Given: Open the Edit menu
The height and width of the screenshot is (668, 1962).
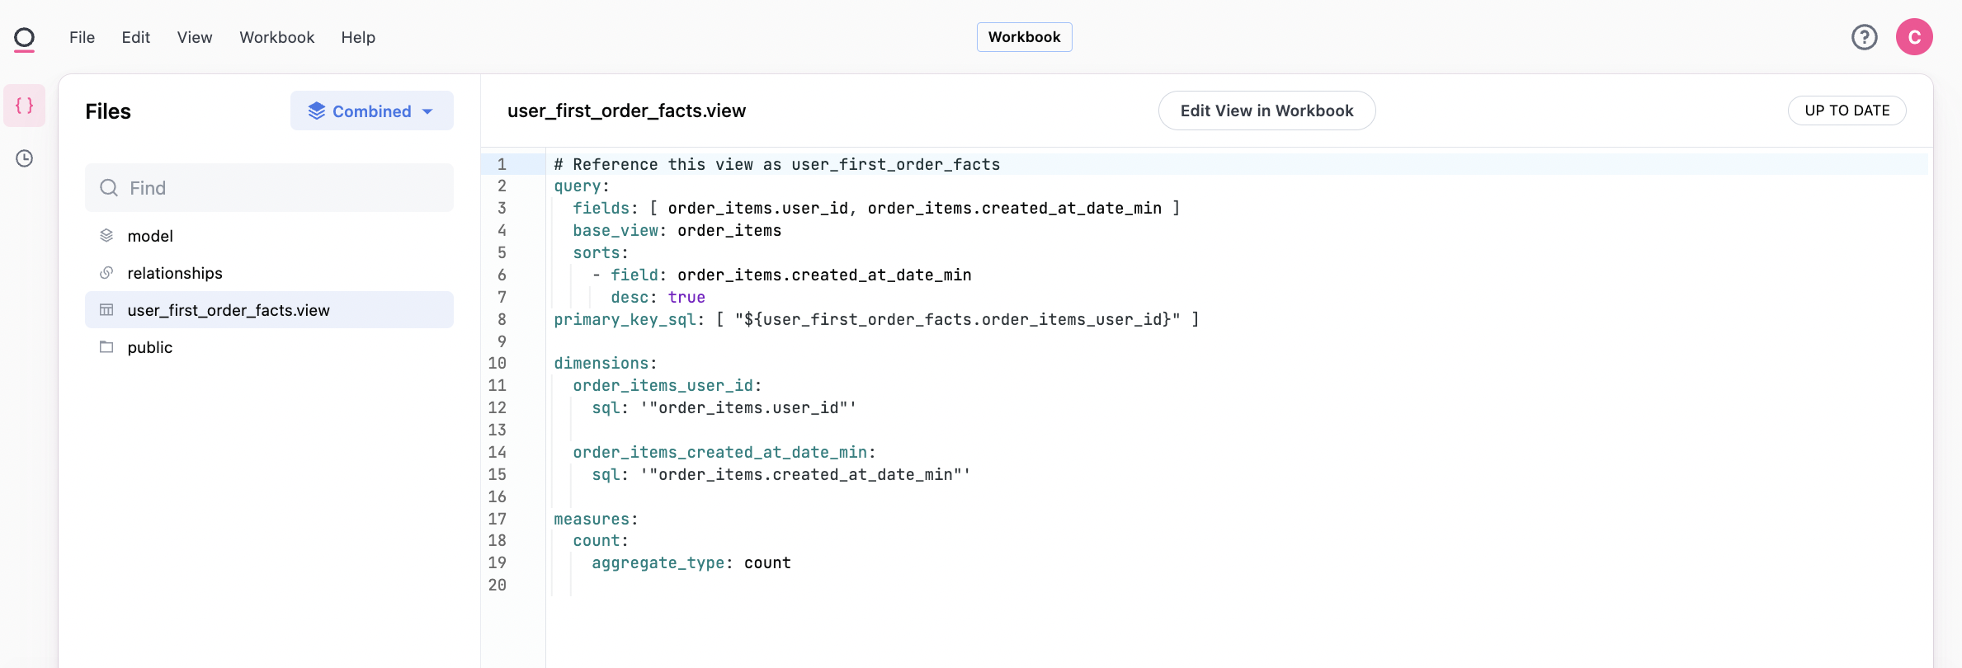Looking at the screenshot, I should 135,37.
